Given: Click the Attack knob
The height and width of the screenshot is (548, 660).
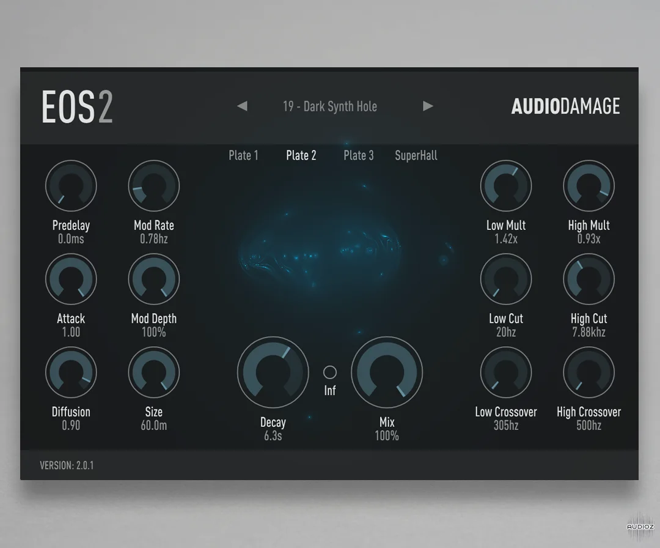Looking at the screenshot, I should click(x=71, y=280).
